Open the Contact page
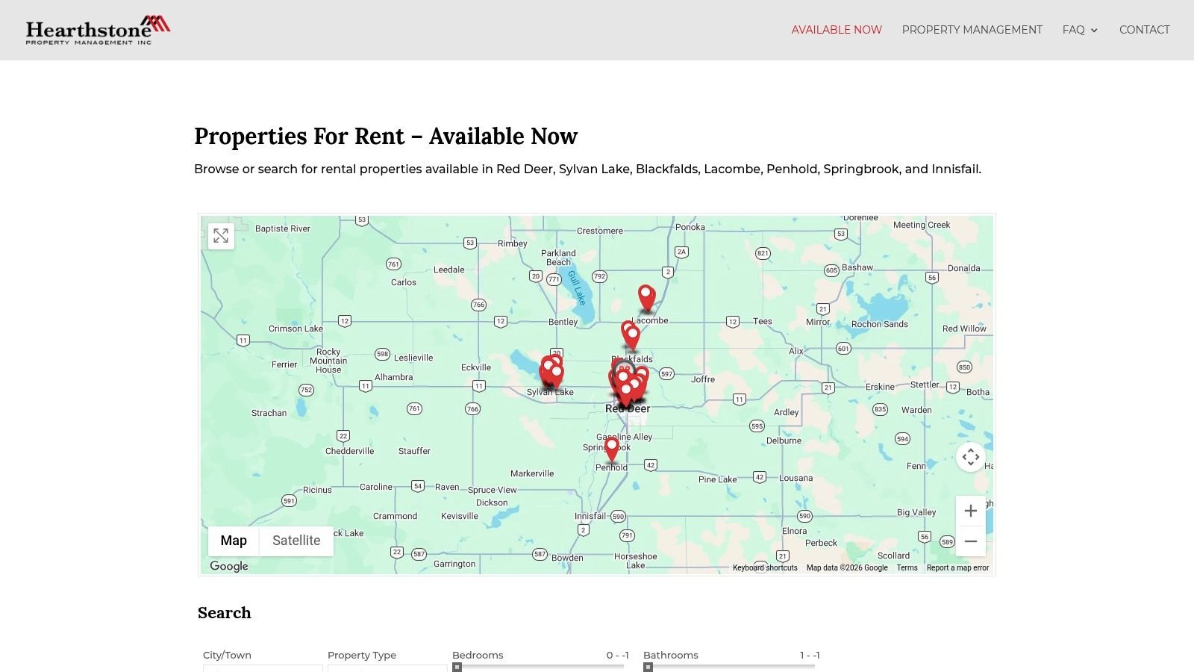This screenshot has height=672, width=1194. tap(1144, 30)
